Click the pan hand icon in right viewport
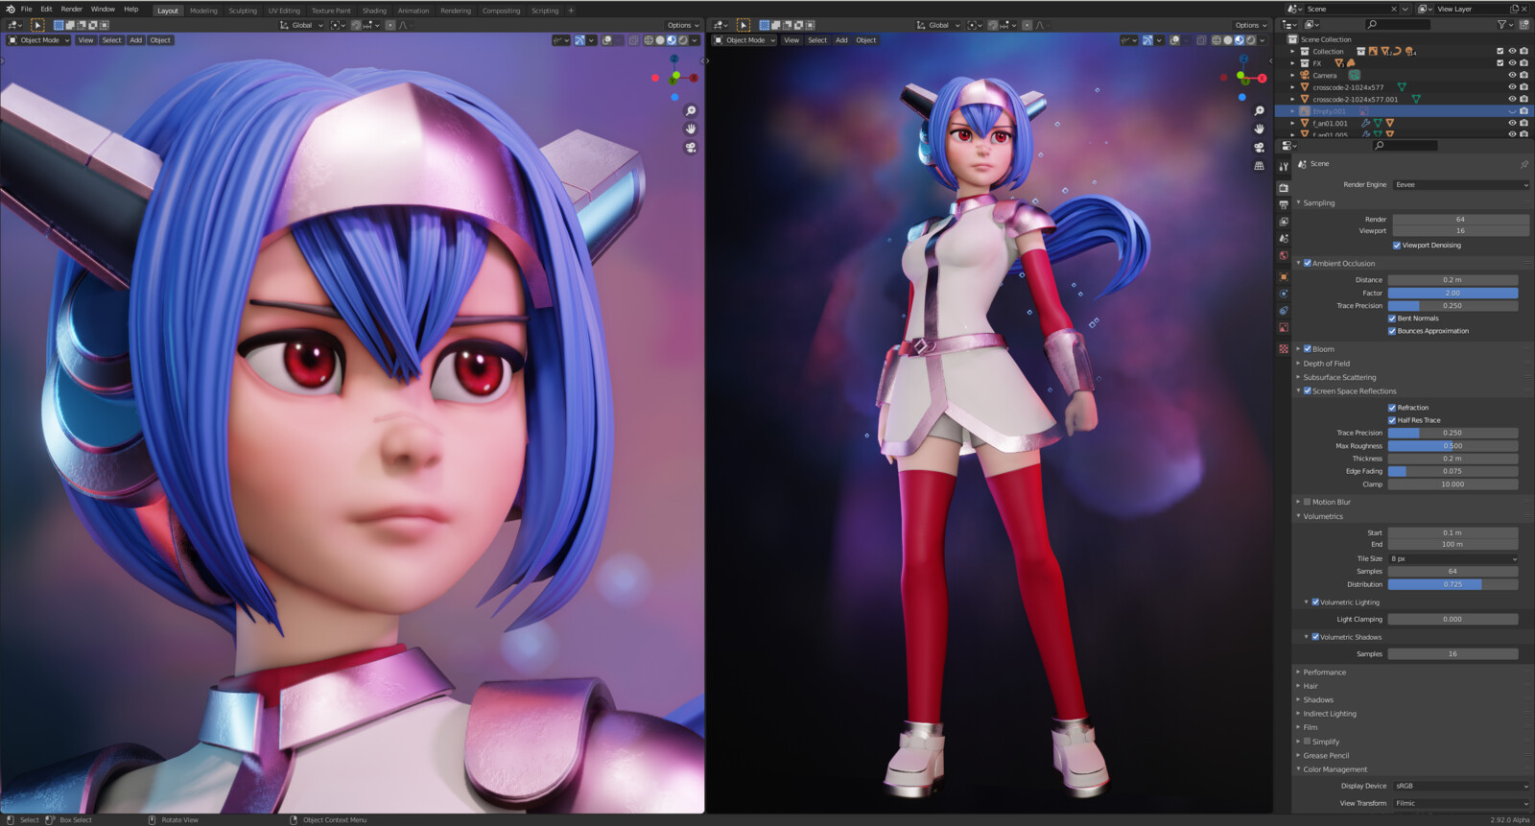1535x826 pixels. 1259,130
